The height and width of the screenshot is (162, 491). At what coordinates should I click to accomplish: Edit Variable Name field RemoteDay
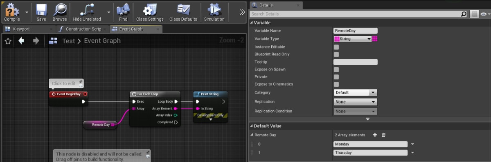click(355, 31)
